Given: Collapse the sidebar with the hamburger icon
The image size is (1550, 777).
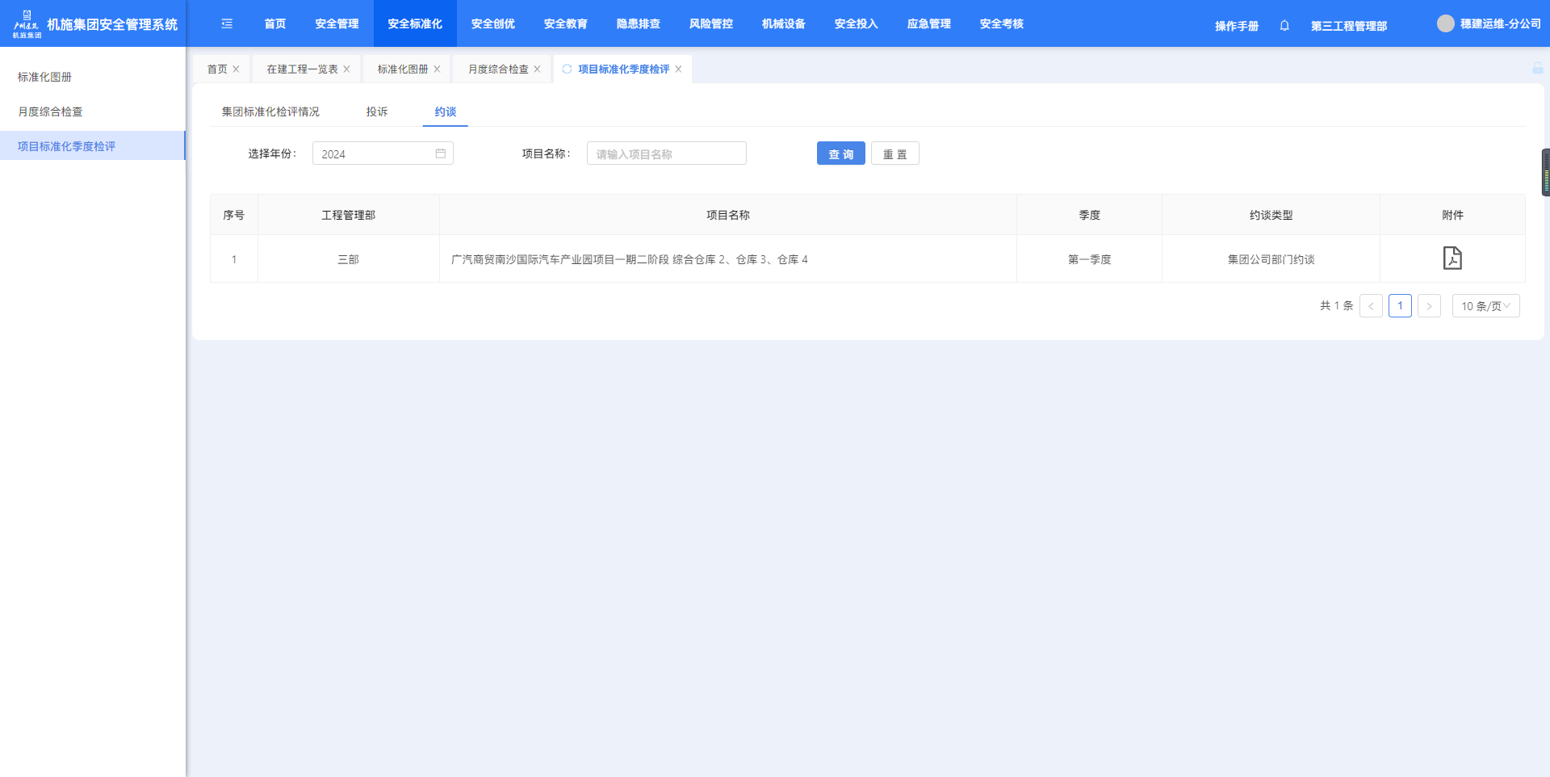Looking at the screenshot, I should tap(227, 23).
